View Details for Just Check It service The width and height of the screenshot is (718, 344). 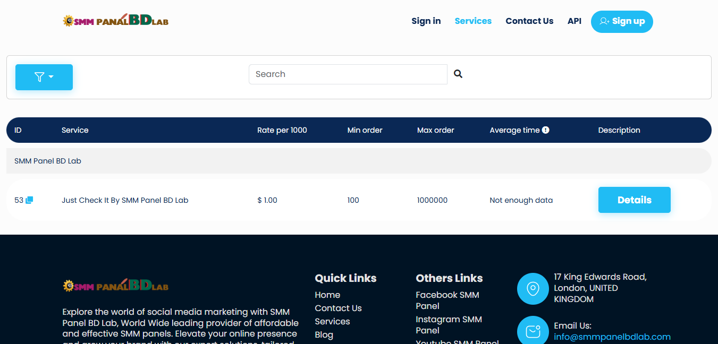634,200
